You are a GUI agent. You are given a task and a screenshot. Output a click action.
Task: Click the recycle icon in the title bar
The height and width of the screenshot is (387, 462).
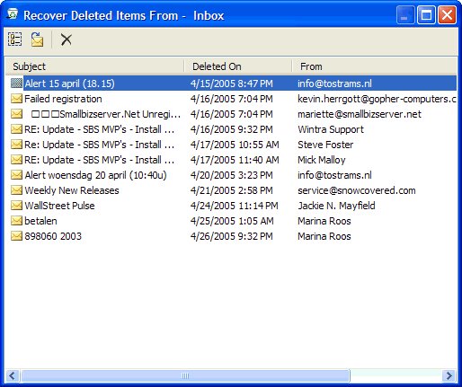[13, 14]
